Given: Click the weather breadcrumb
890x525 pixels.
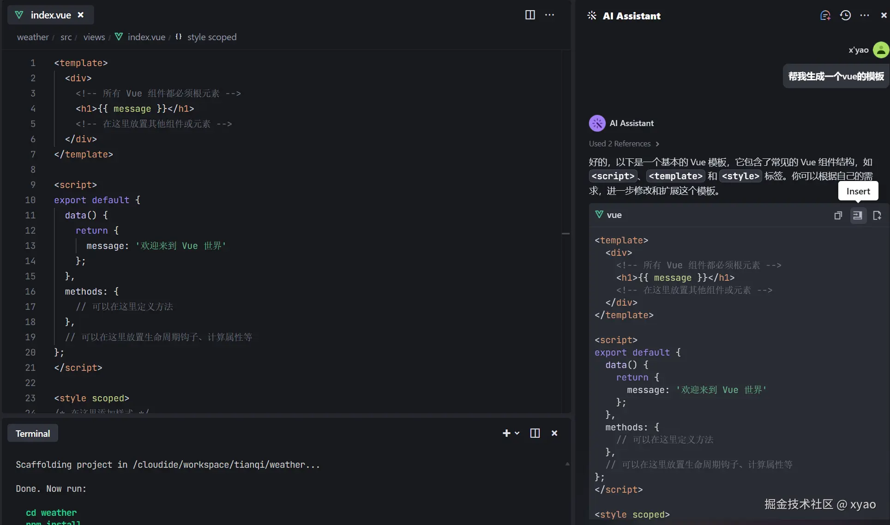Looking at the screenshot, I should 33,37.
